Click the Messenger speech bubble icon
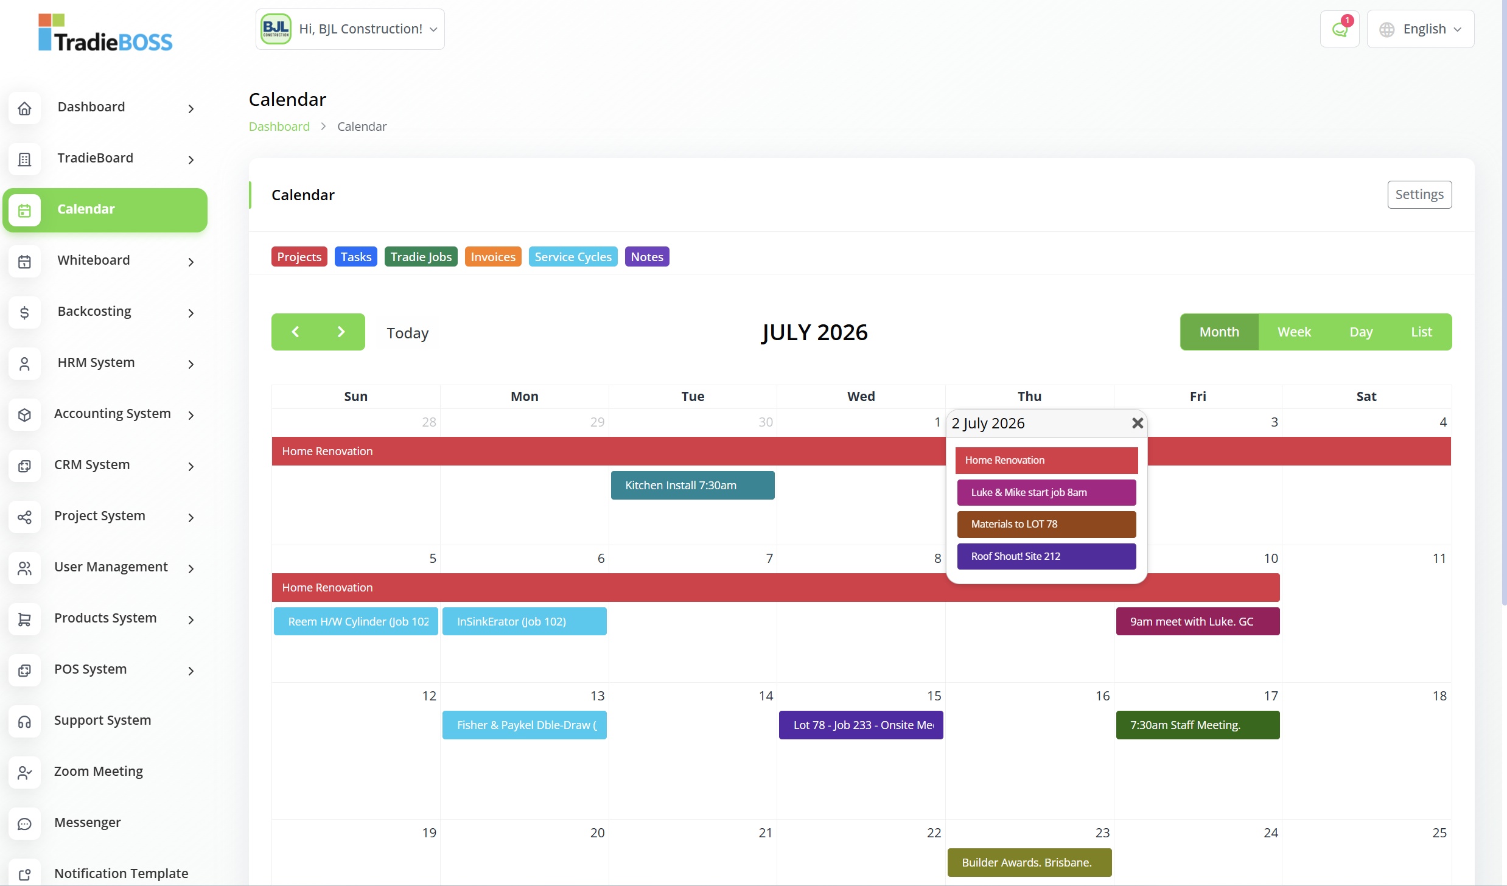Viewport: 1507px width, 886px height. pos(24,824)
